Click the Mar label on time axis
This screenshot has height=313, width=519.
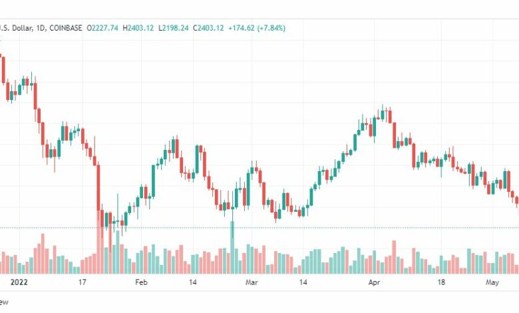click(x=252, y=282)
